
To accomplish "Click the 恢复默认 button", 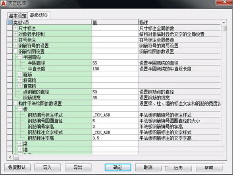I will (17, 167).
